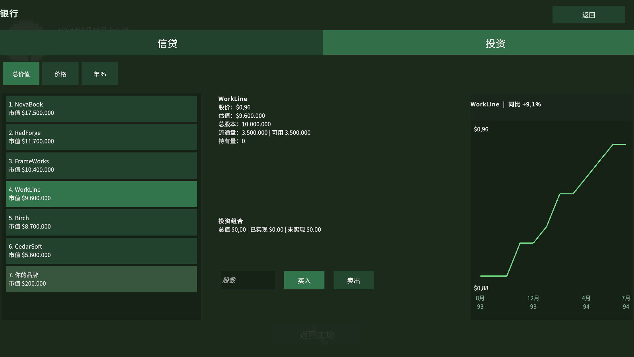Viewport: 634px width, 357px height.
Task: Click the 卖出 sell button
Action: [354, 280]
